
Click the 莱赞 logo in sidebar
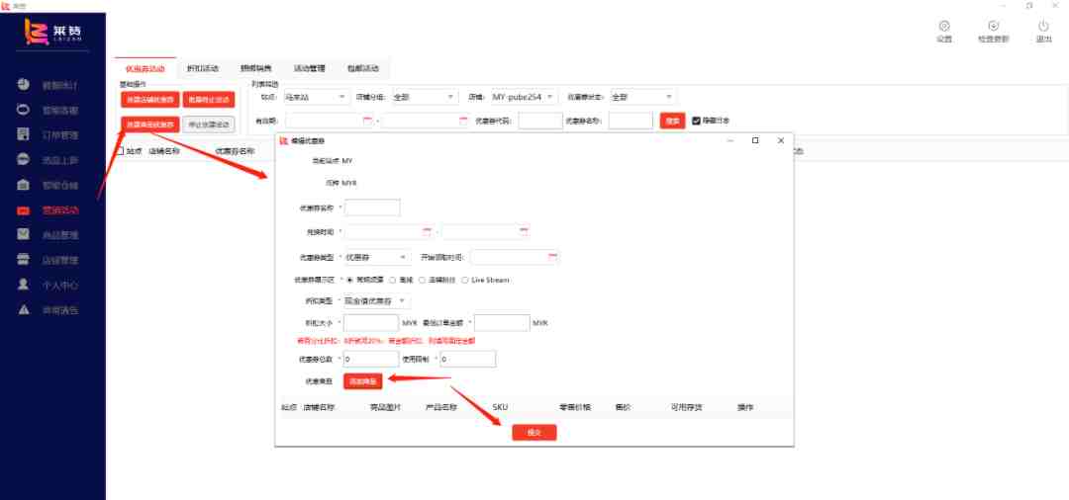pos(53,32)
